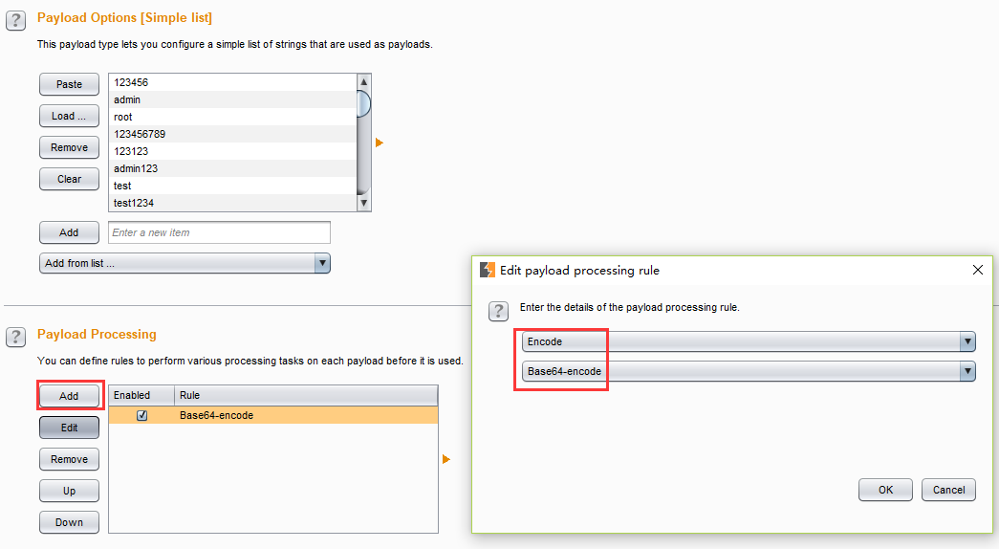
Task: Click the payload list scrollbar thumb
Action: 364,103
